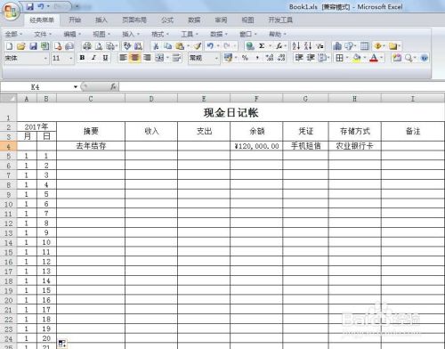Save via the Quick Access Toolbar icon
Screen dimensions: 445x349
(30, 6)
